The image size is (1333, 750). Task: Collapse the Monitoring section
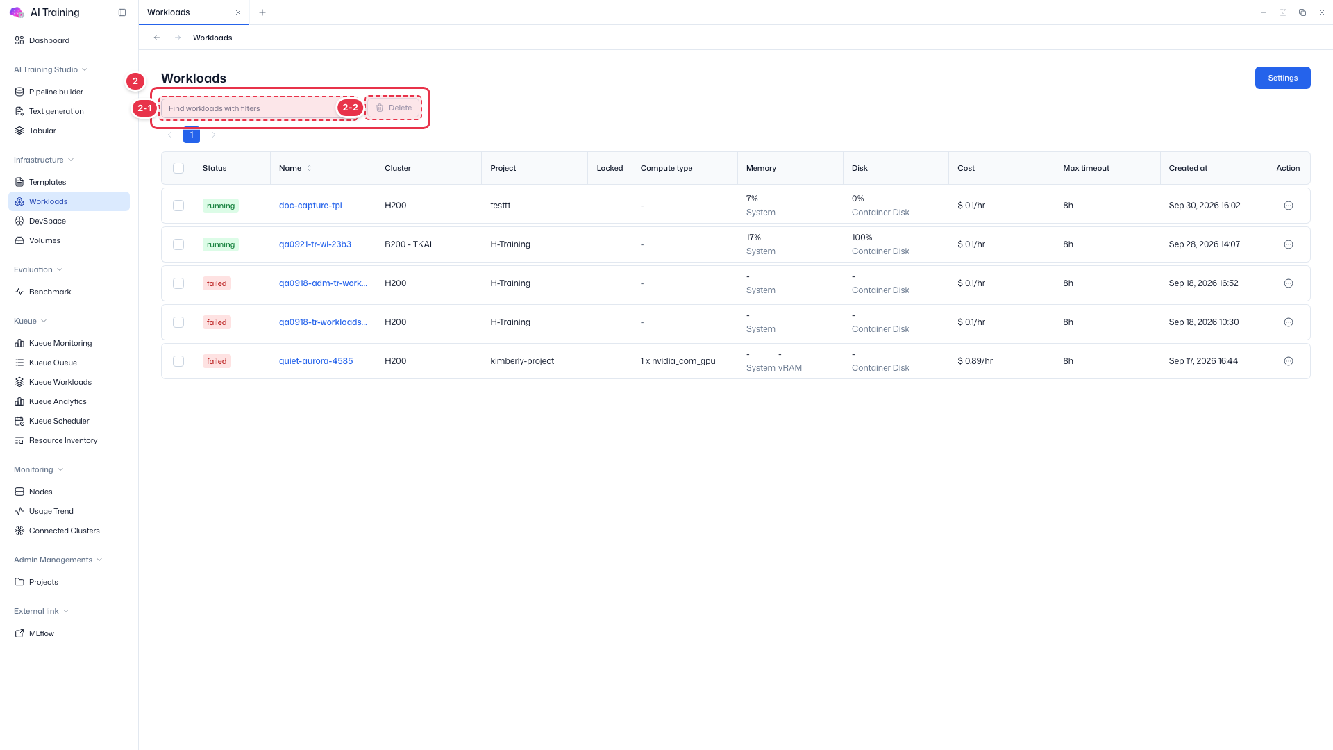(x=39, y=469)
